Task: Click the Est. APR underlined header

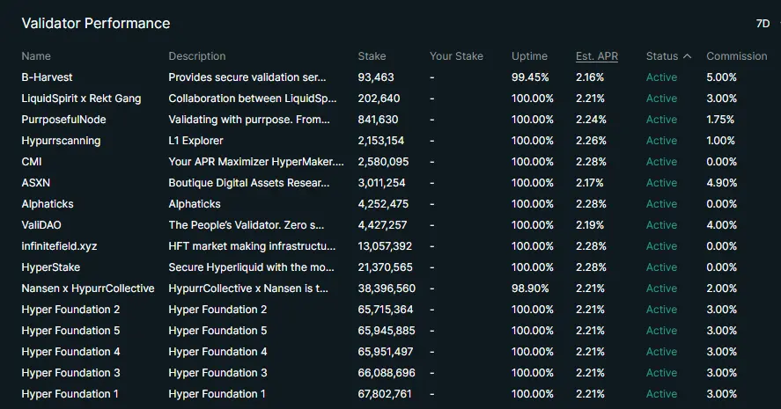Action: pyautogui.click(x=597, y=56)
